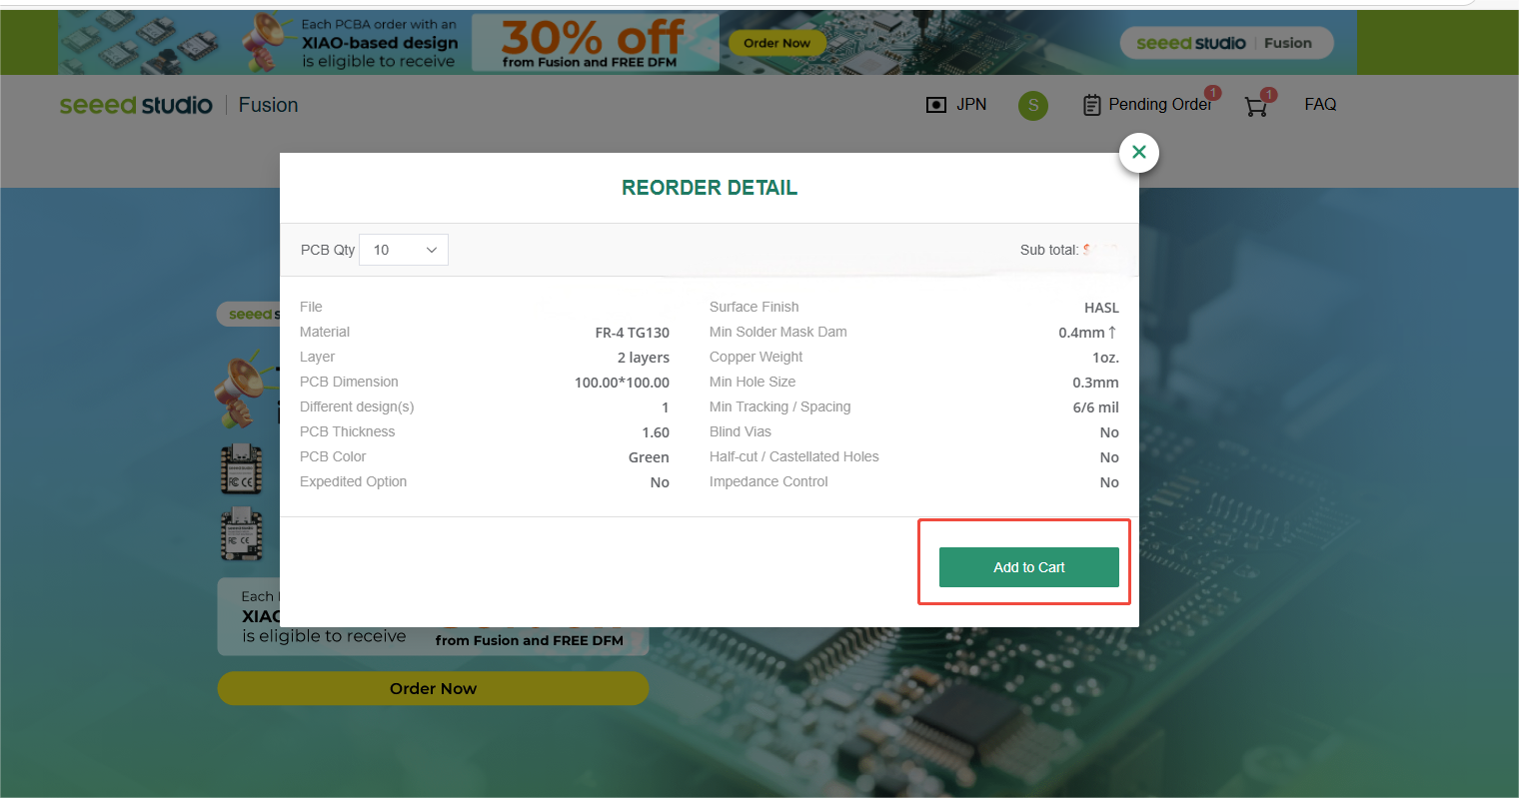Close the Reorder Detail dialog
The height and width of the screenshot is (798, 1519).
[1138, 153]
